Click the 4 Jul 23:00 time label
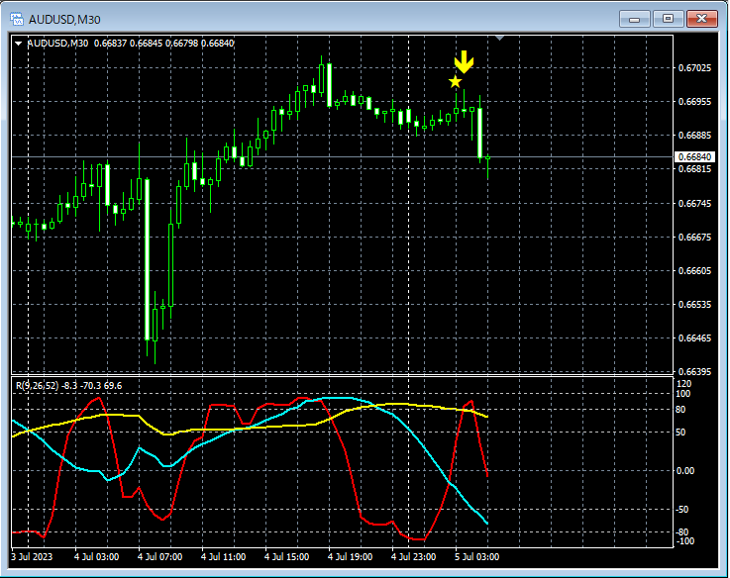 413,556
